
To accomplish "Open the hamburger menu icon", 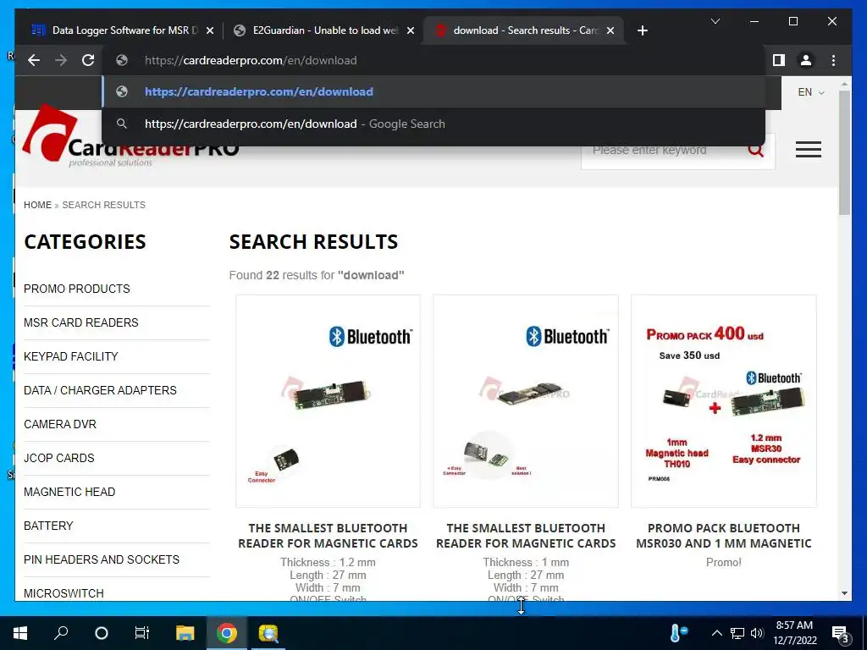I will pos(808,149).
